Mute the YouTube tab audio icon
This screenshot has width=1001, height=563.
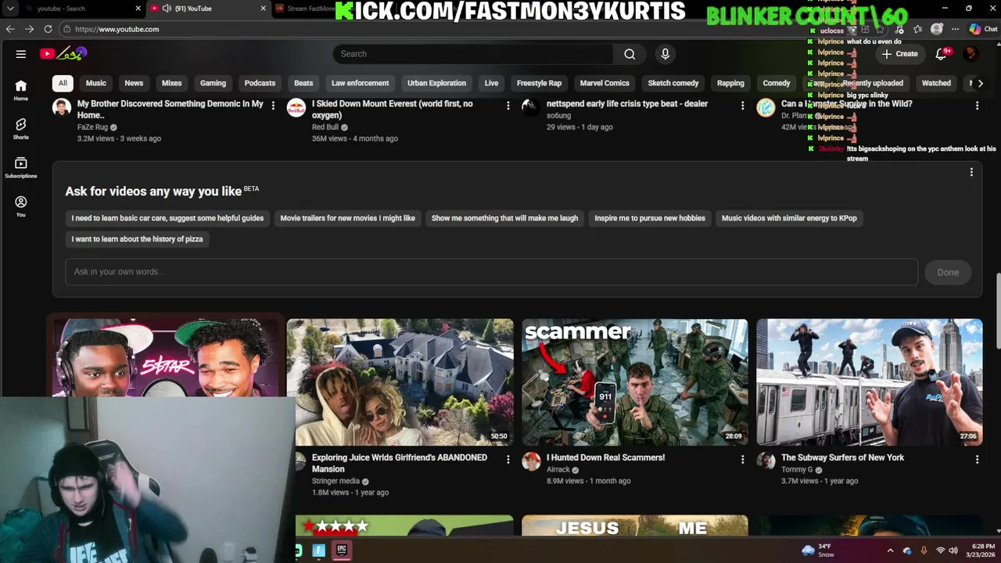click(x=167, y=9)
